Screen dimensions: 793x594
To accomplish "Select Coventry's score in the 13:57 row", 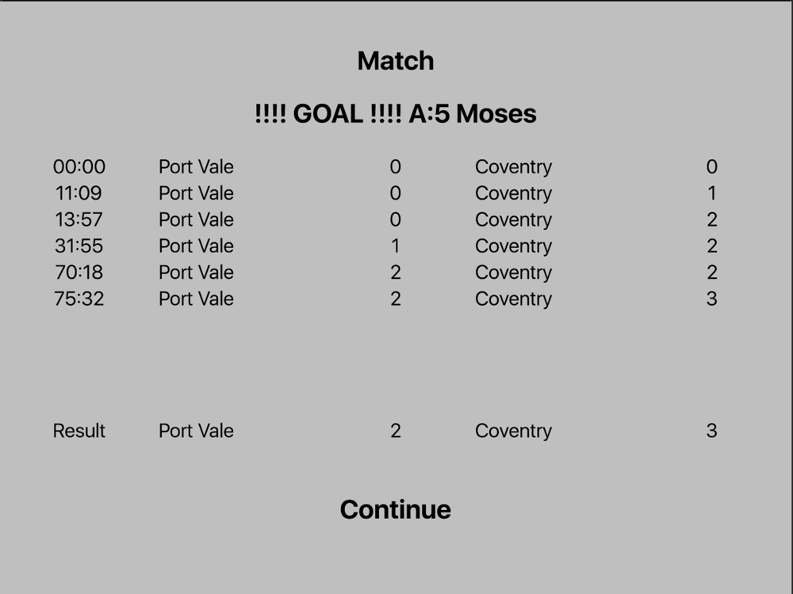I will (x=711, y=219).
